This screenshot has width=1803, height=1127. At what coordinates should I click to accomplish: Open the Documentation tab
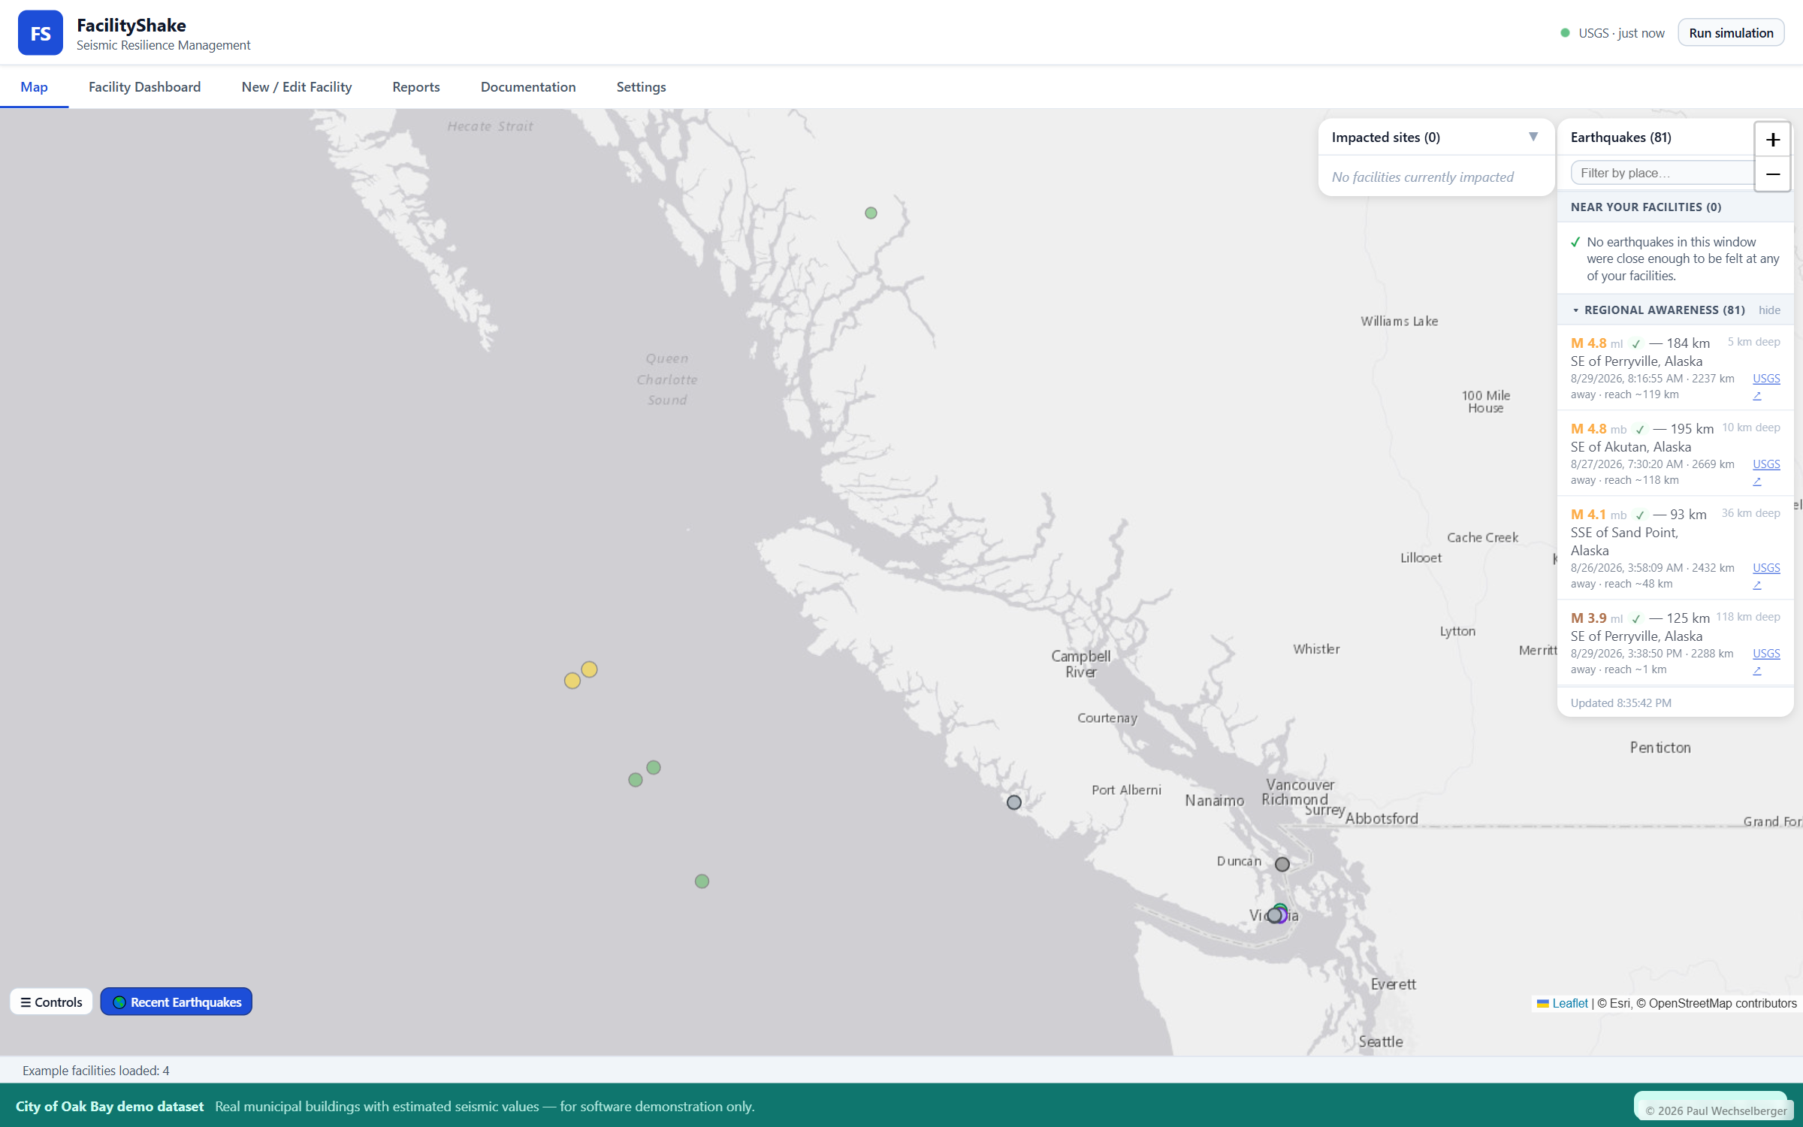click(528, 87)
